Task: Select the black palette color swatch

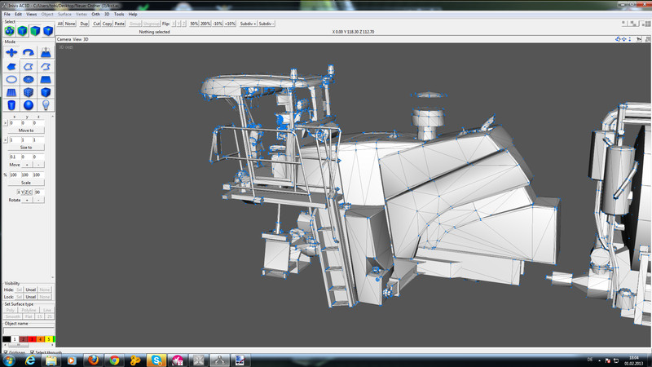Action: [x=7, y=339]
